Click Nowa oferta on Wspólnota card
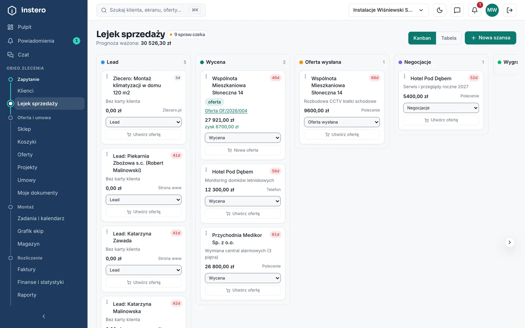 [243, 150]
